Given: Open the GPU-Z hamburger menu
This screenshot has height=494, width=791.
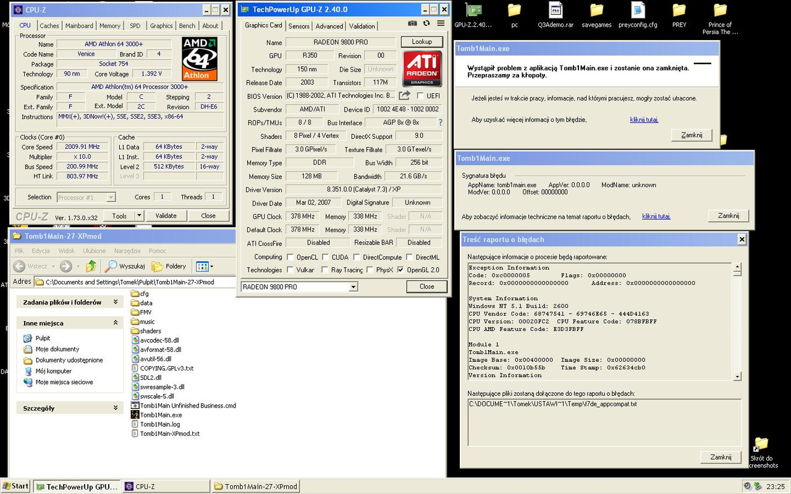Looking at the screenshot, I should coord(441,23).
